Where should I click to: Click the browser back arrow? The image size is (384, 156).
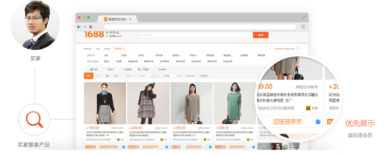click(79, 27)
